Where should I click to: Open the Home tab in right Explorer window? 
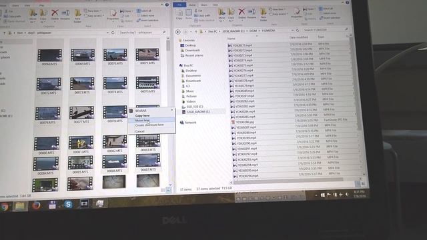[192, 5]
